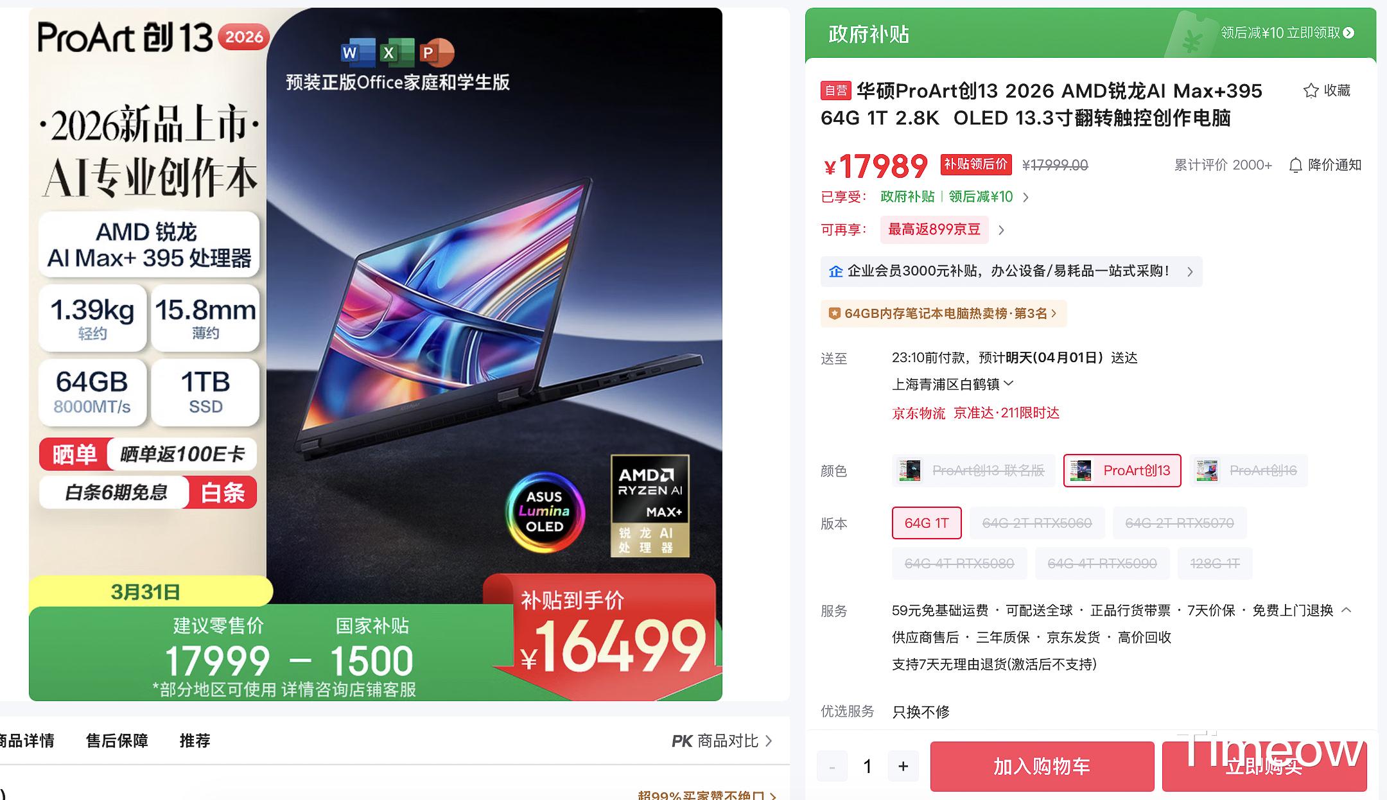The width and height of the screenshot is (1387, 800).
Task: Select the 64G 2T RTX5060 version
Action: [x=1037, y=523]
